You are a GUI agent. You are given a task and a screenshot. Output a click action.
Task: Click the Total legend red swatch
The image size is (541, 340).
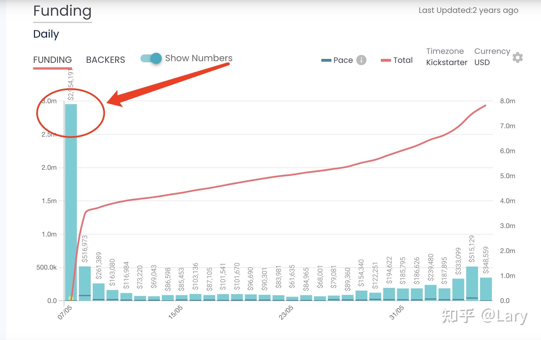click(386, 60)
